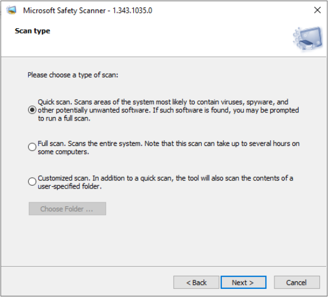Select the Full scan option
The height and width of the screenshot is (297, 328).
click(x=32, y=147)
